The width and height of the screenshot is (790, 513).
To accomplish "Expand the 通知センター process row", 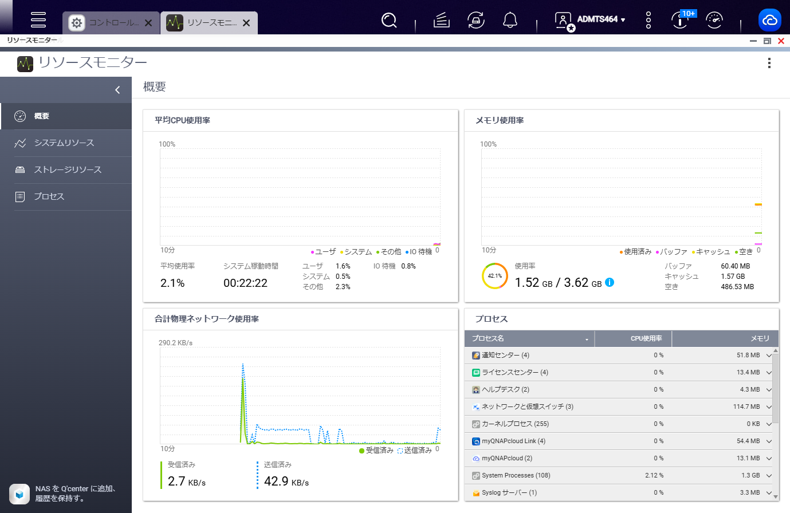I will click(x=769, y=356).
